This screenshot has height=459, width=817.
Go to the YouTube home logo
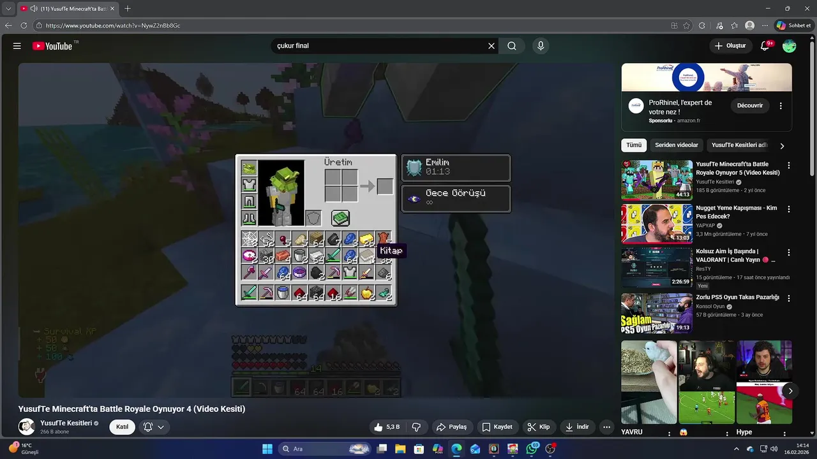[52, 46]
